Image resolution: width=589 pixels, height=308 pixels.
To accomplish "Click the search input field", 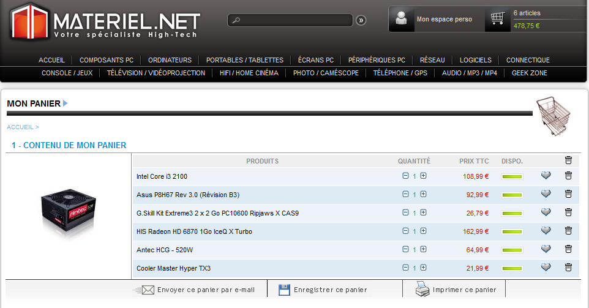I will point(291,20).
